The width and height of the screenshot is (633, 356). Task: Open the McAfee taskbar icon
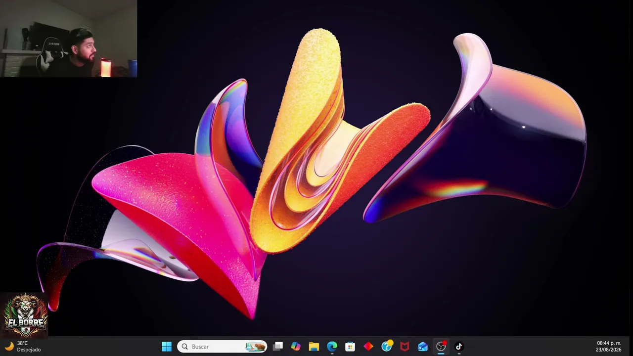(405, 347)
